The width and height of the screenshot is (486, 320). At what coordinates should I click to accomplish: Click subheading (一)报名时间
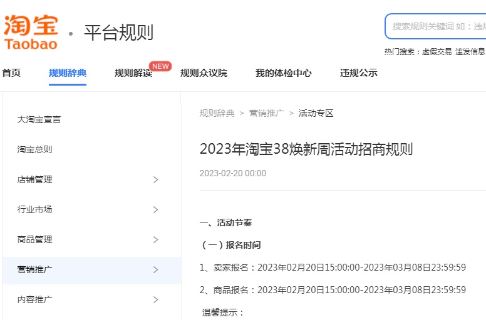[230, 245]
